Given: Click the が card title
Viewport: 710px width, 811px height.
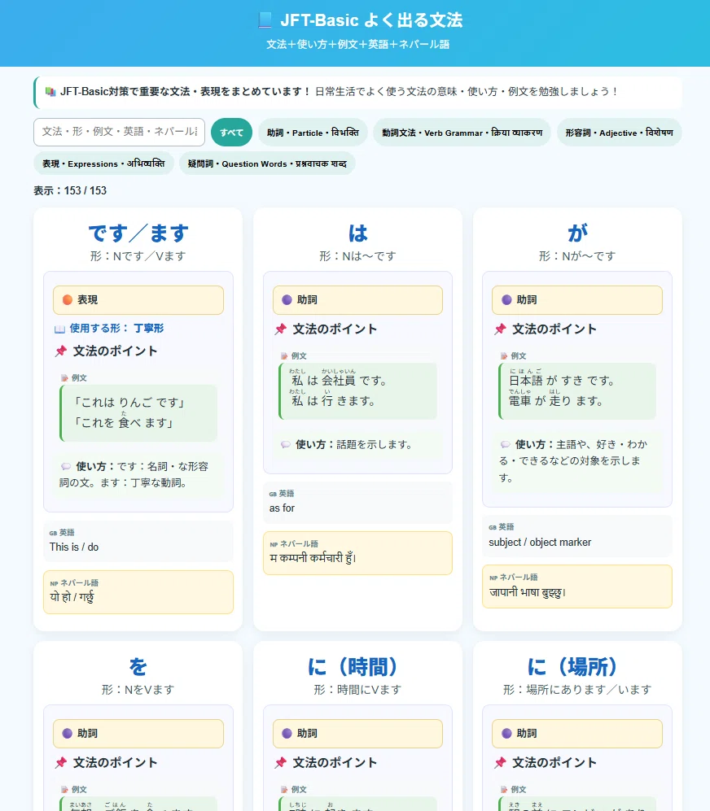Looking at the screenshot, I should click(577, 233).
